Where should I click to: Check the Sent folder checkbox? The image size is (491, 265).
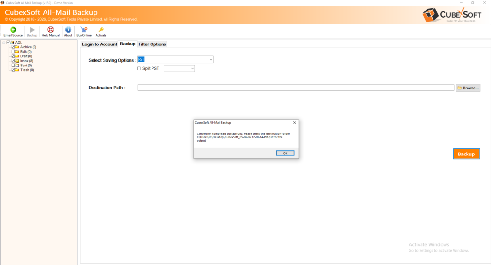13,66
